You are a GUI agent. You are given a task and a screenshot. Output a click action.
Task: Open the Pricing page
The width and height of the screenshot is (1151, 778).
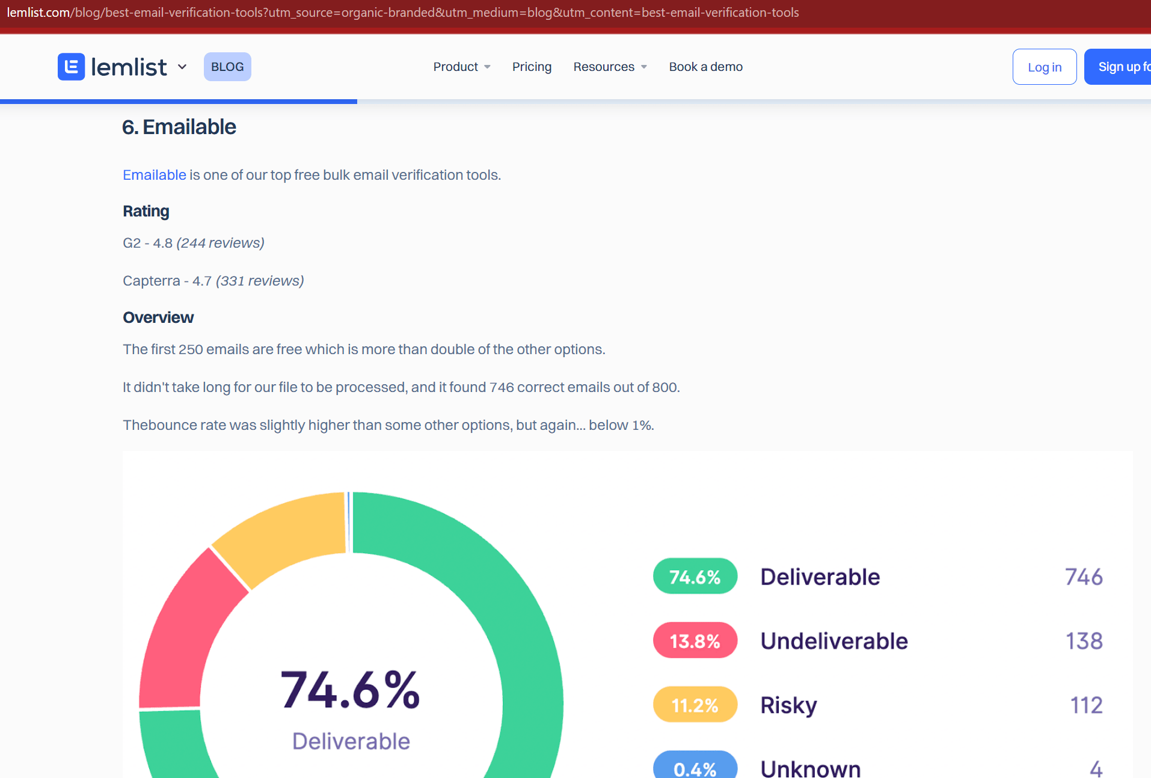[x=532, y=67]
